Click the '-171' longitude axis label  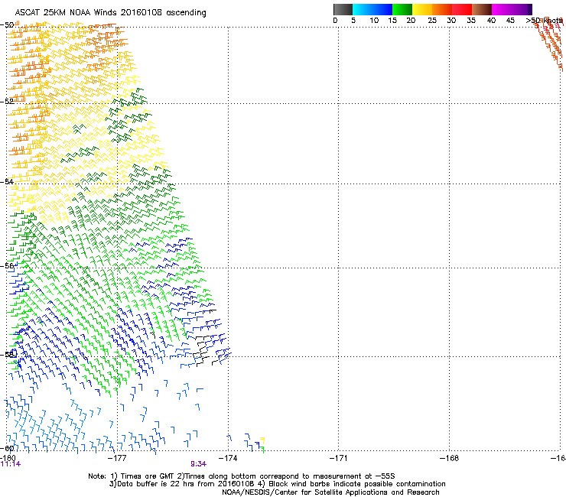(339, 458)
